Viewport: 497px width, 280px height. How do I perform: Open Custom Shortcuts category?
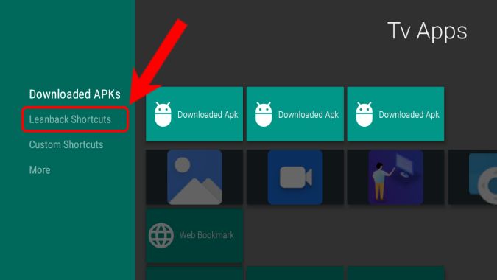pyautogui.click(x=66, y=144)
